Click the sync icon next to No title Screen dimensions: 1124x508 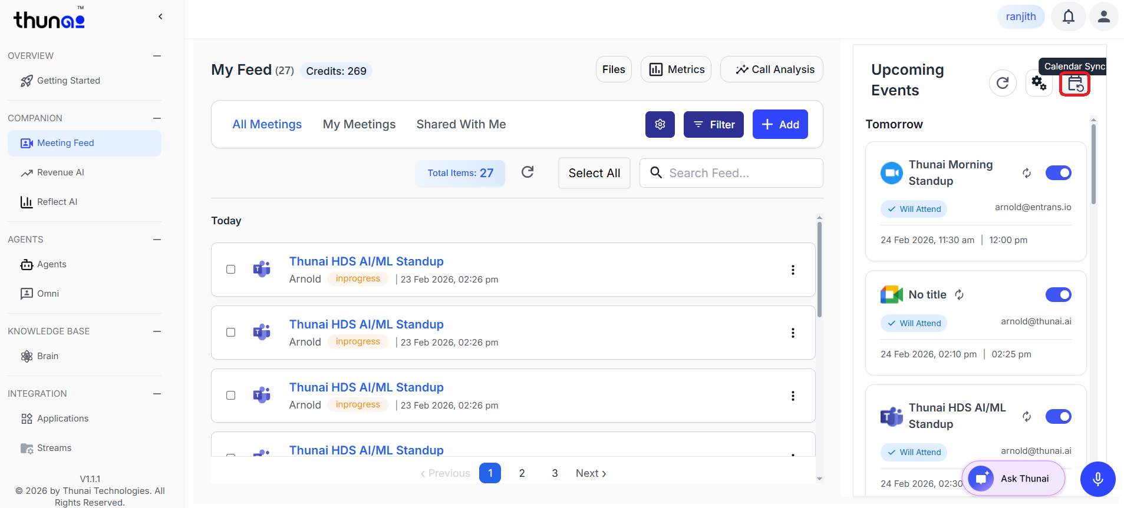coord(960,295)
